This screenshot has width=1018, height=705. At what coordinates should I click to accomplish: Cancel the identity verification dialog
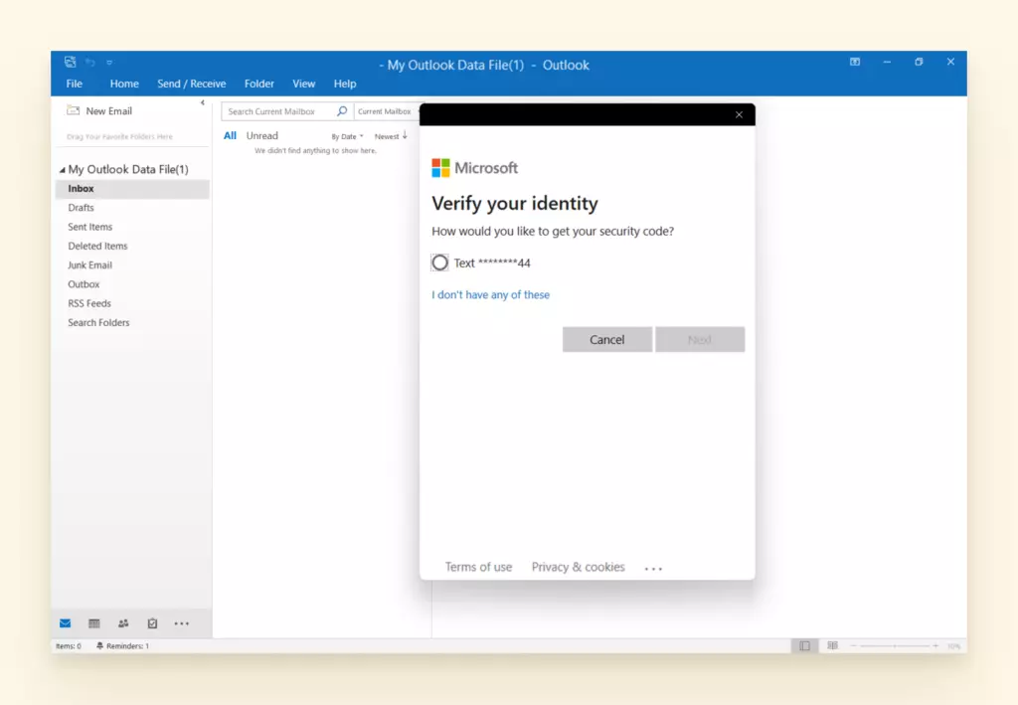point(606,339)
